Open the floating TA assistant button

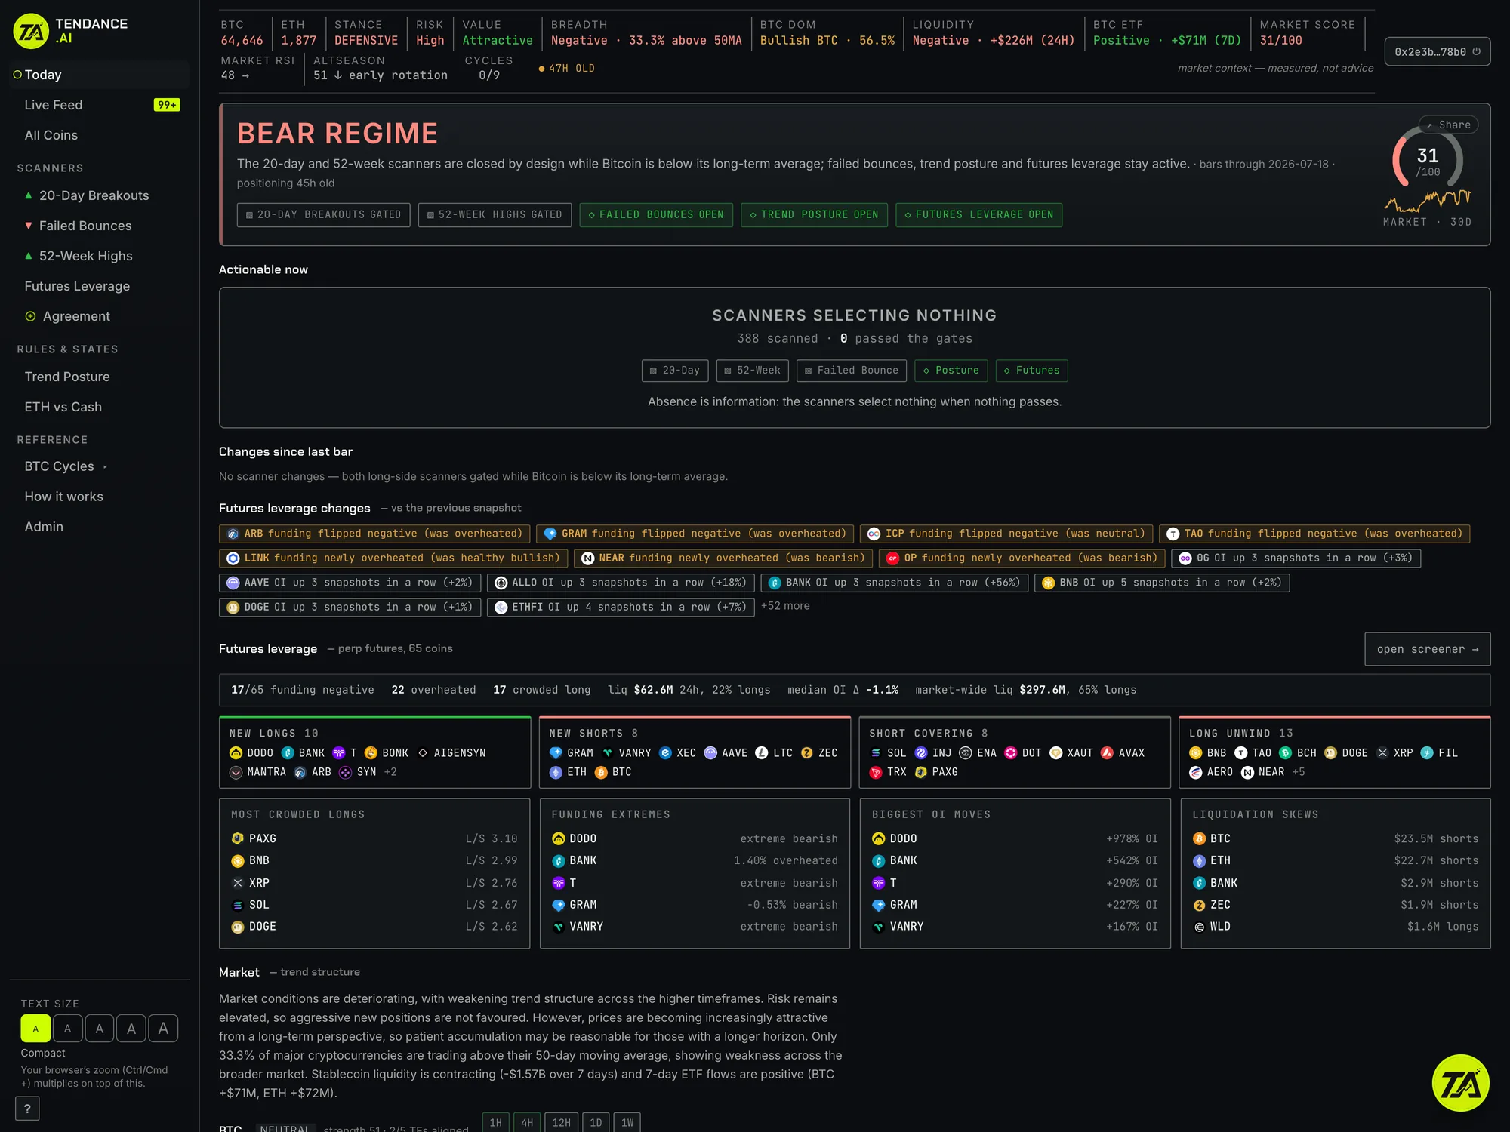coord(1460,1083)
